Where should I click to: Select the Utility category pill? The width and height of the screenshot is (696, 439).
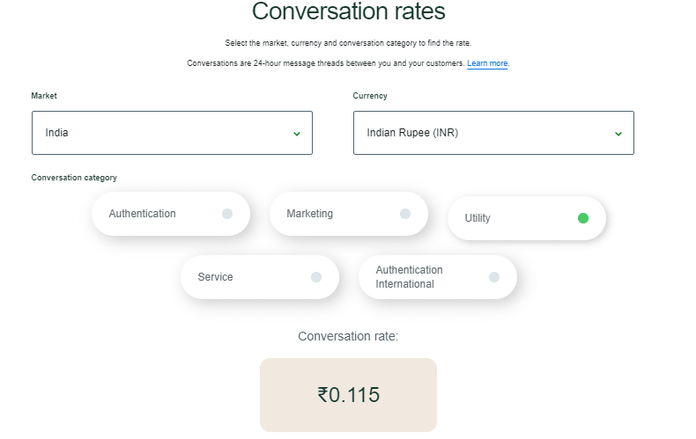478,218
